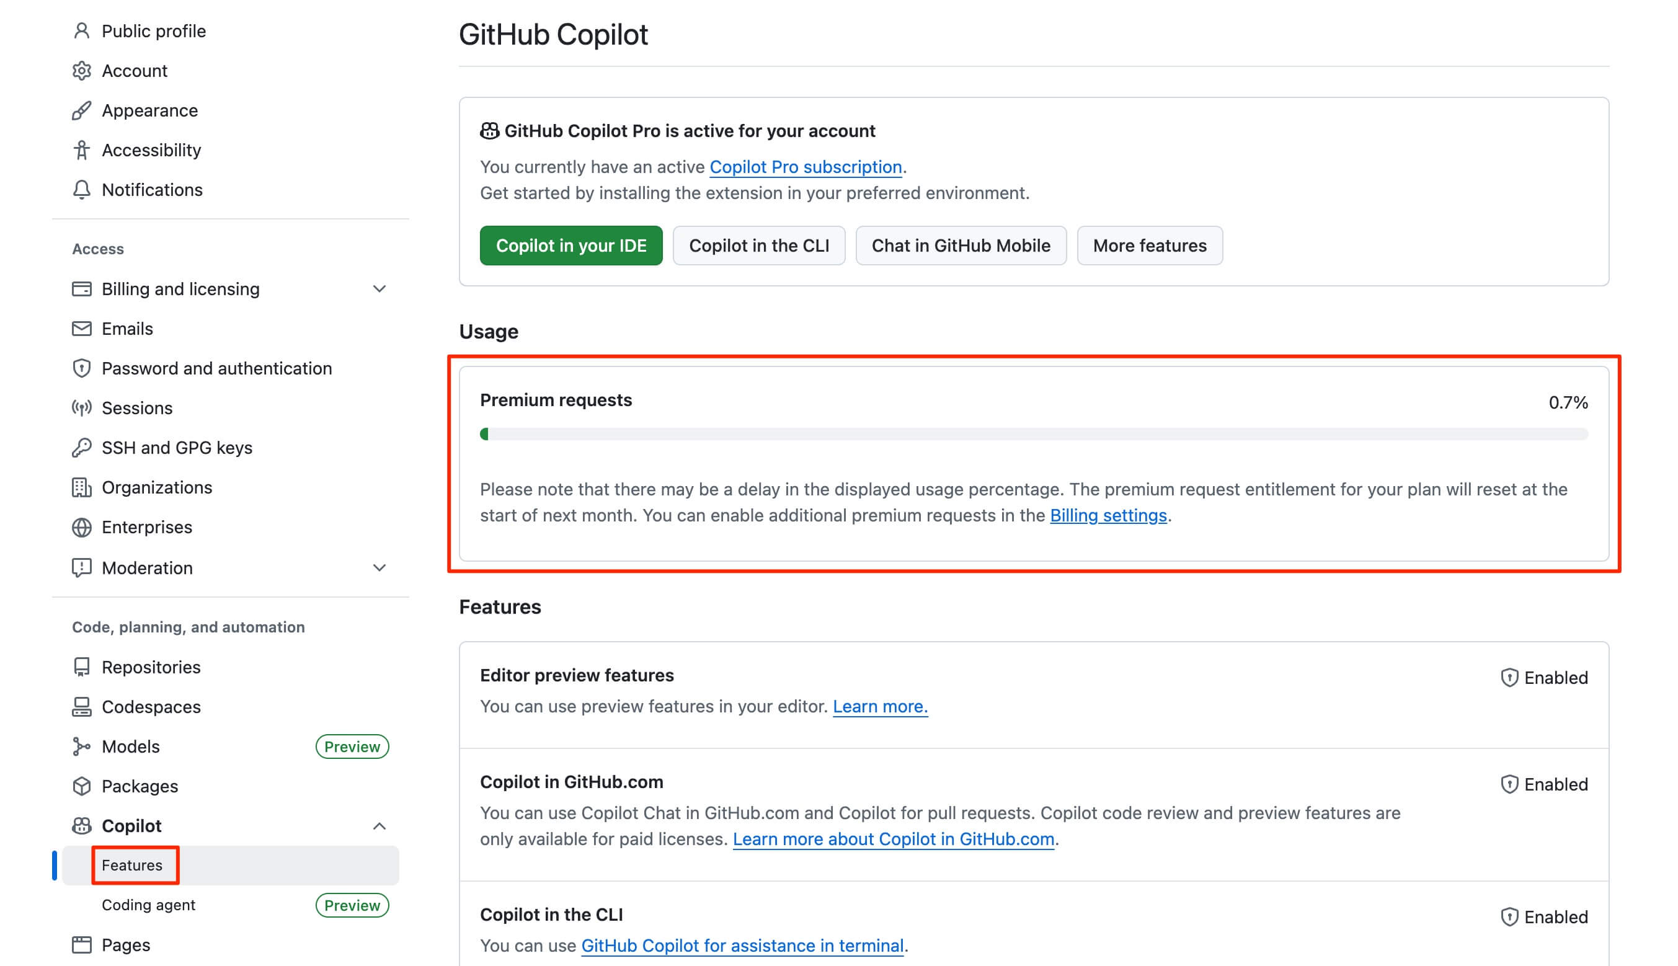Click the Premium requests usage progress bar
Screen dimensions: 1678x966
1034,435
